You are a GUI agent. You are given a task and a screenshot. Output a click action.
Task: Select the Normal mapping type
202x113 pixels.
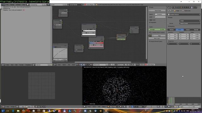[196, 30]
